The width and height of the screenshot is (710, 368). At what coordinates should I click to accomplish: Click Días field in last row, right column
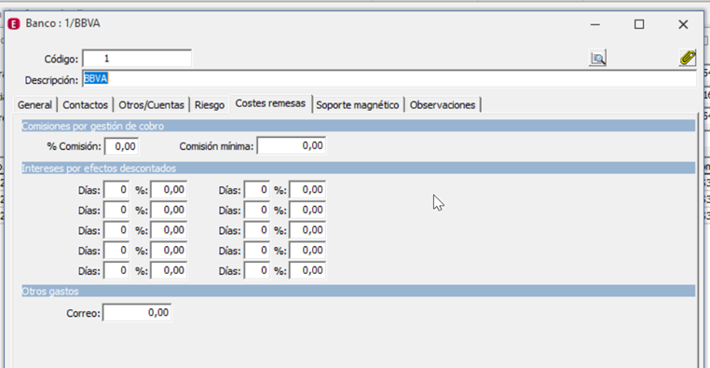(257, 271)
